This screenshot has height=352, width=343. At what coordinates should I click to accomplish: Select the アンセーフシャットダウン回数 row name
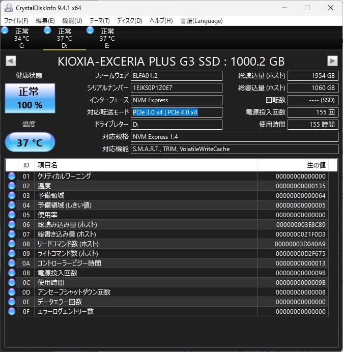click(x=74, y=292)
